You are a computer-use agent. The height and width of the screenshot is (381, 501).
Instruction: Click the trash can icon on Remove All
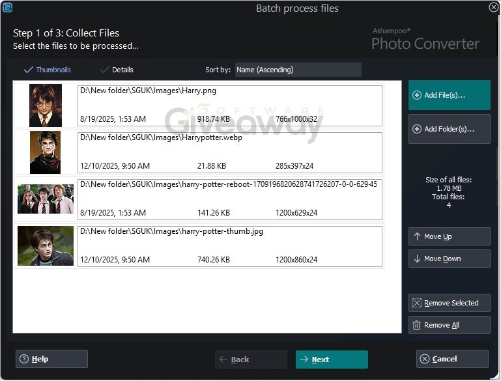(416, 325)
